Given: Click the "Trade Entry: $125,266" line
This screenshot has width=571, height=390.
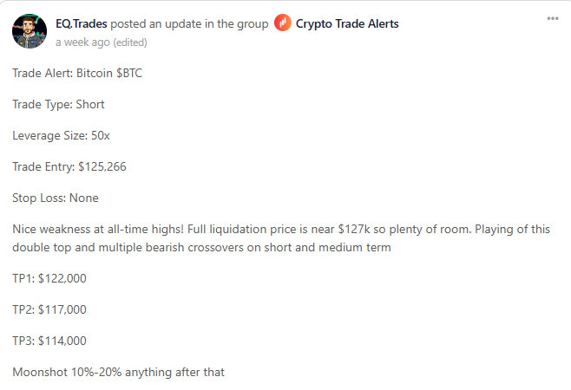Looking at the screenshot, I should tap(69, 166).
